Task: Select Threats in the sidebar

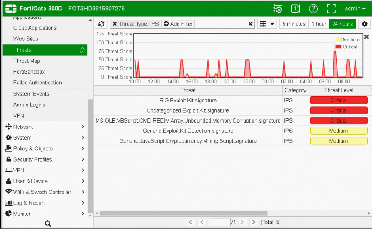Action: pos(45,50)
